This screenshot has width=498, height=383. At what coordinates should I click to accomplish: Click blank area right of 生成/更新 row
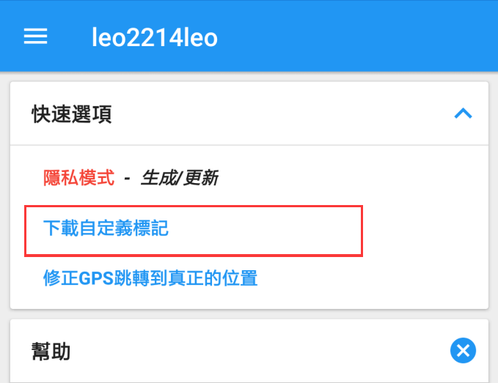click(352, 177)
